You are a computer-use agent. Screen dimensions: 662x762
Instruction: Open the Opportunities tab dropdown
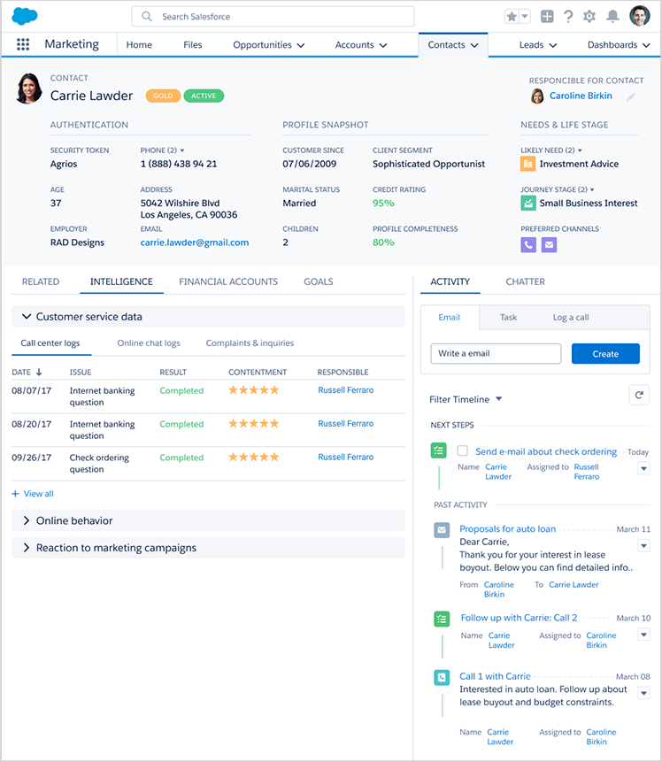point(300,45)
